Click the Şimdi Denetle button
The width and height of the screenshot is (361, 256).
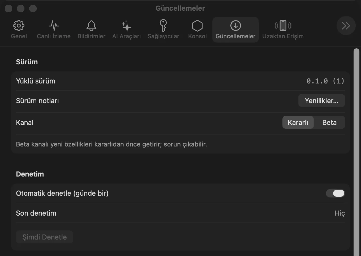(x=45, y=237)
